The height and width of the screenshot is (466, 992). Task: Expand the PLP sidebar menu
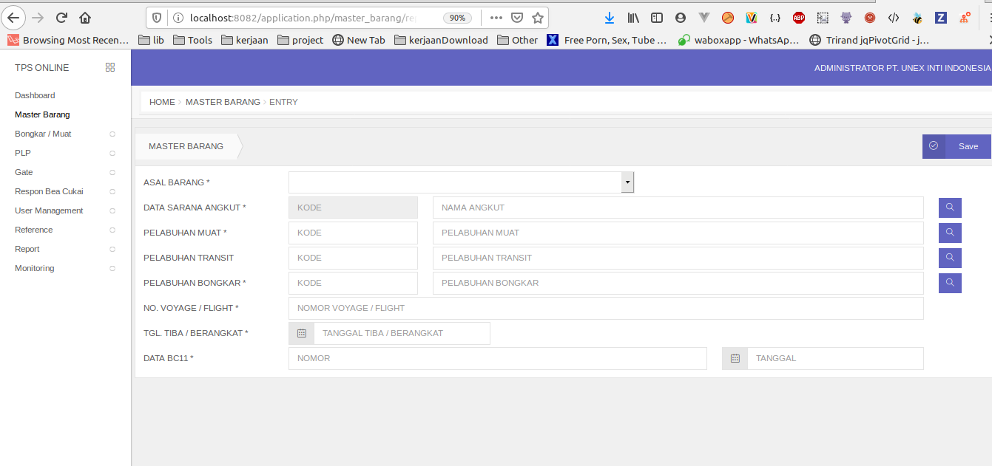click(112, 153)
